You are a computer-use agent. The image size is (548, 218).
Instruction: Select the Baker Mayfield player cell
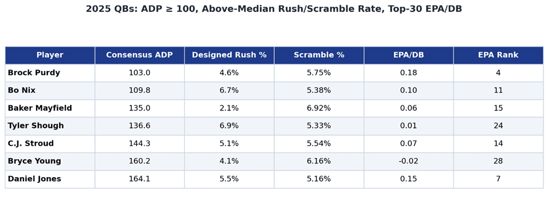[50, 108]
